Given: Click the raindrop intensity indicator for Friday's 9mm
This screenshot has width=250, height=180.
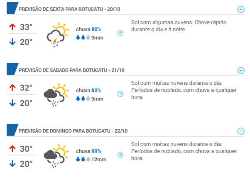Looking at the screenshot, I should (83, 37).
